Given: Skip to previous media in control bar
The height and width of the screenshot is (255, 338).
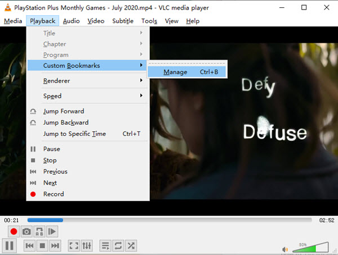Looking at the screenshot, I should pyautogui.click(x=29, y=245).
